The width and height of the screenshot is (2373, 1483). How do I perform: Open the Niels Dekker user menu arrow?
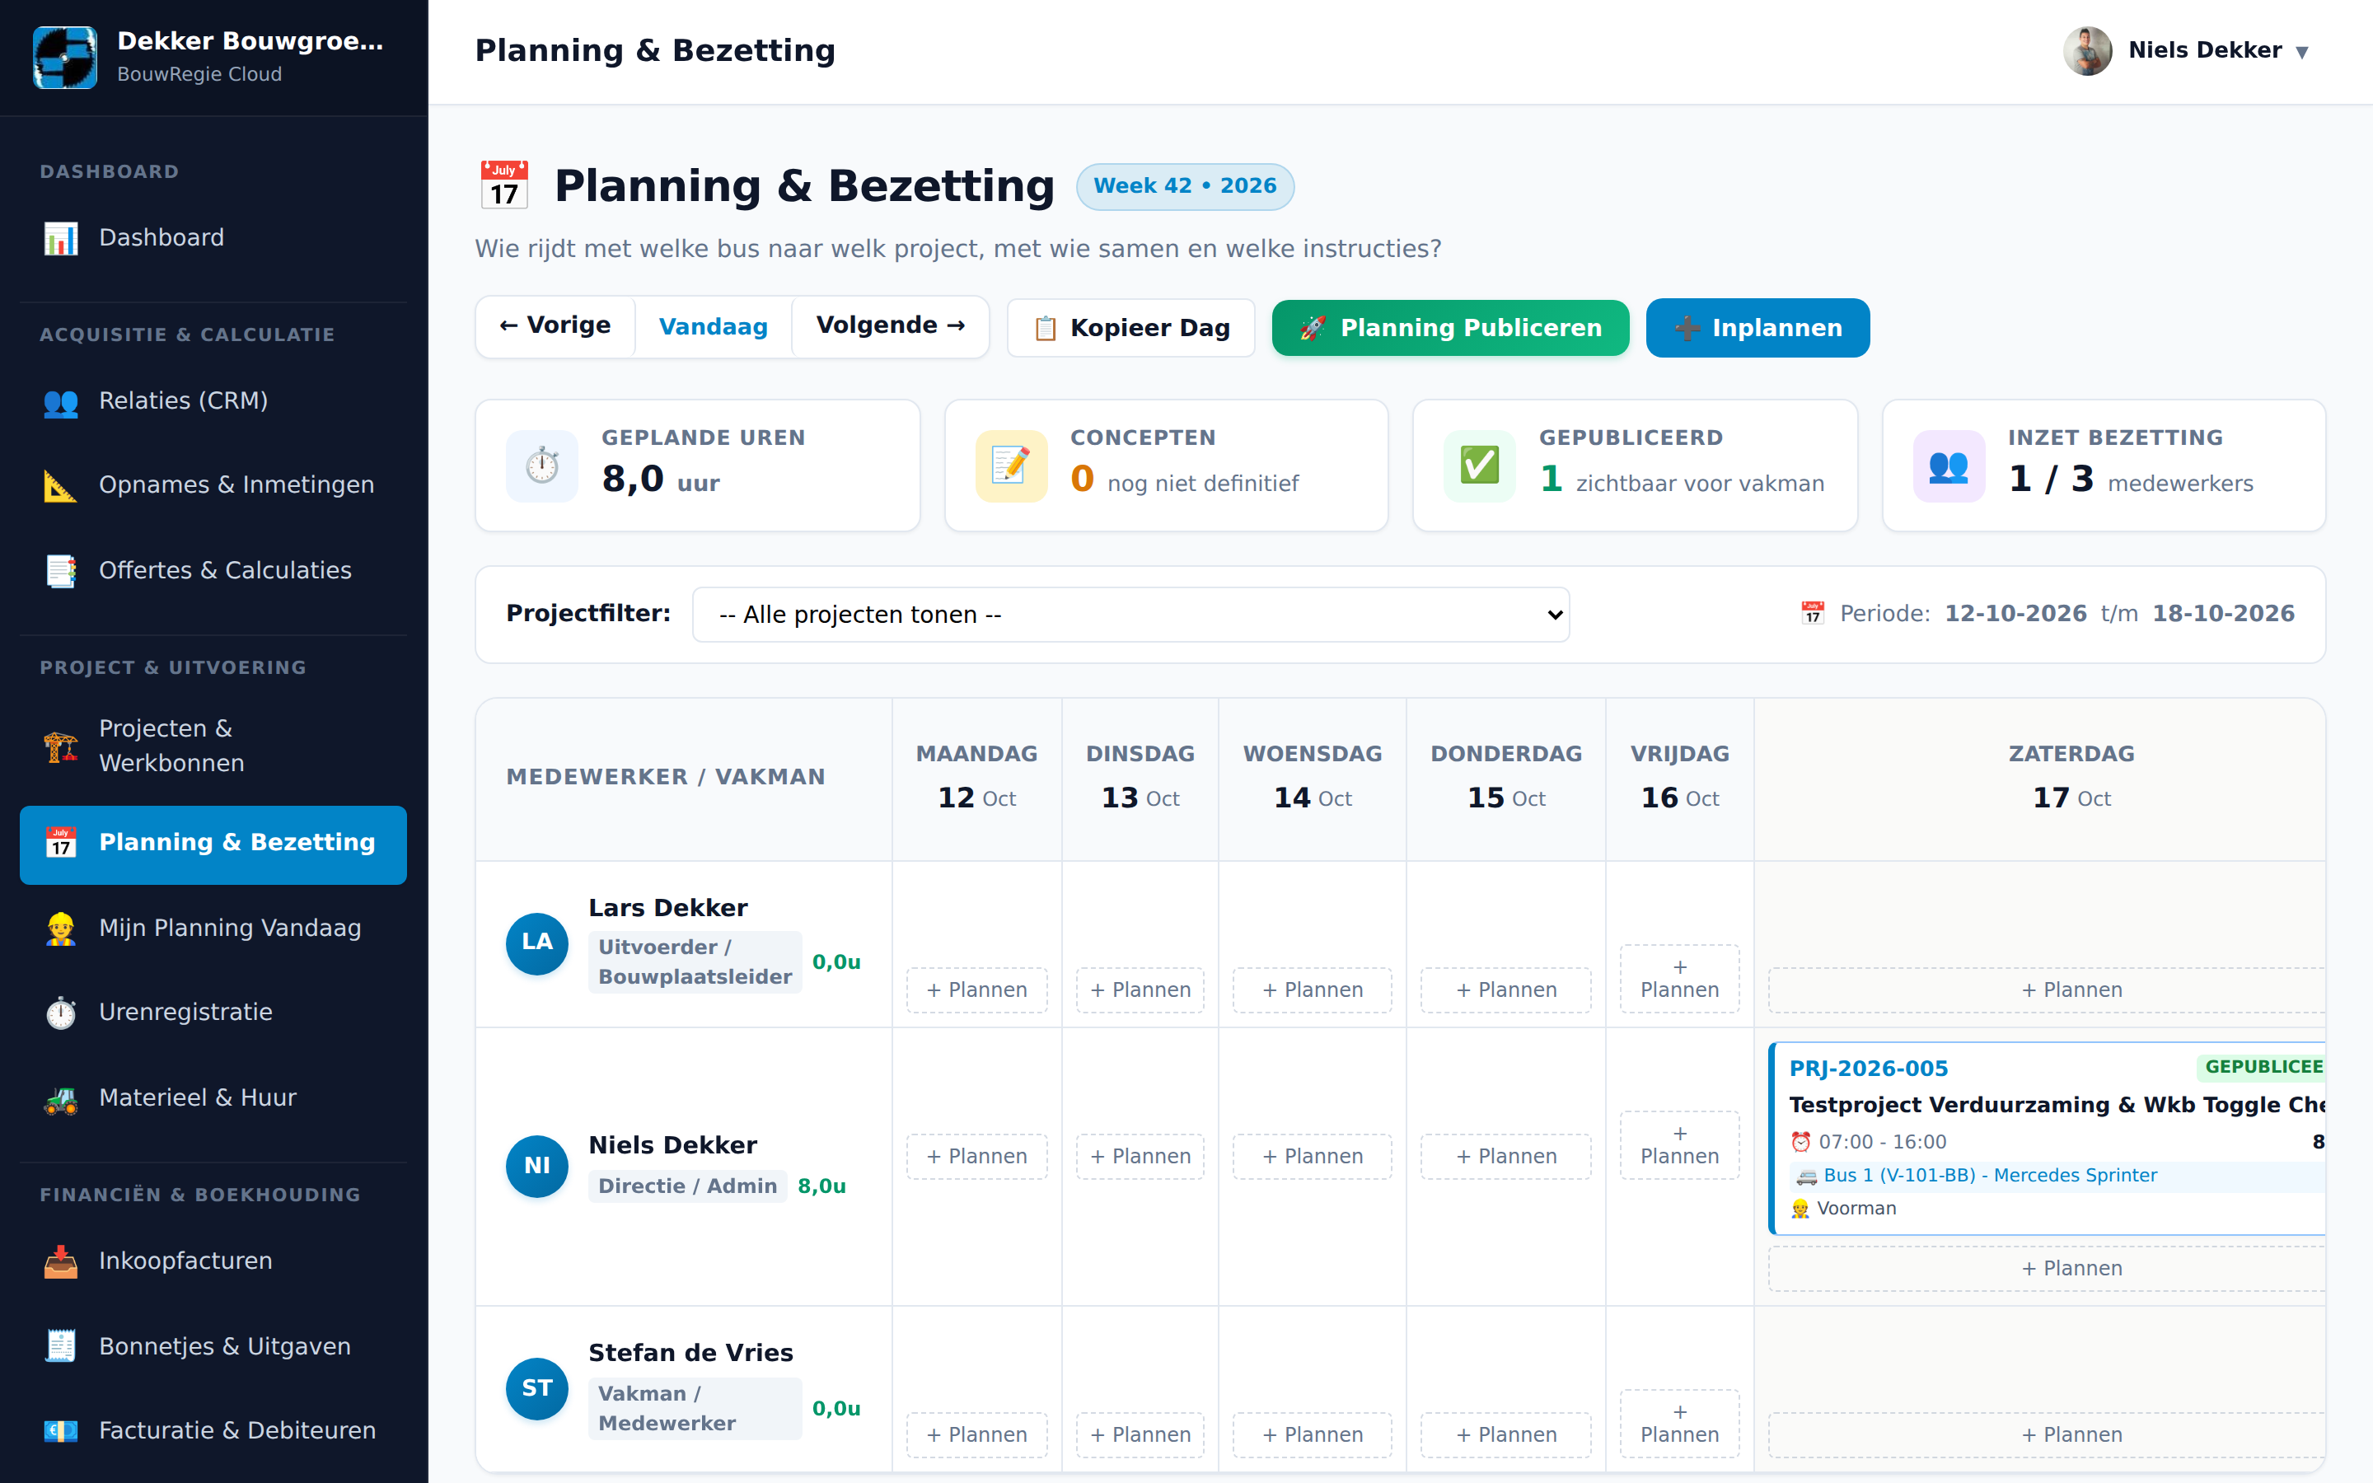2302,52
